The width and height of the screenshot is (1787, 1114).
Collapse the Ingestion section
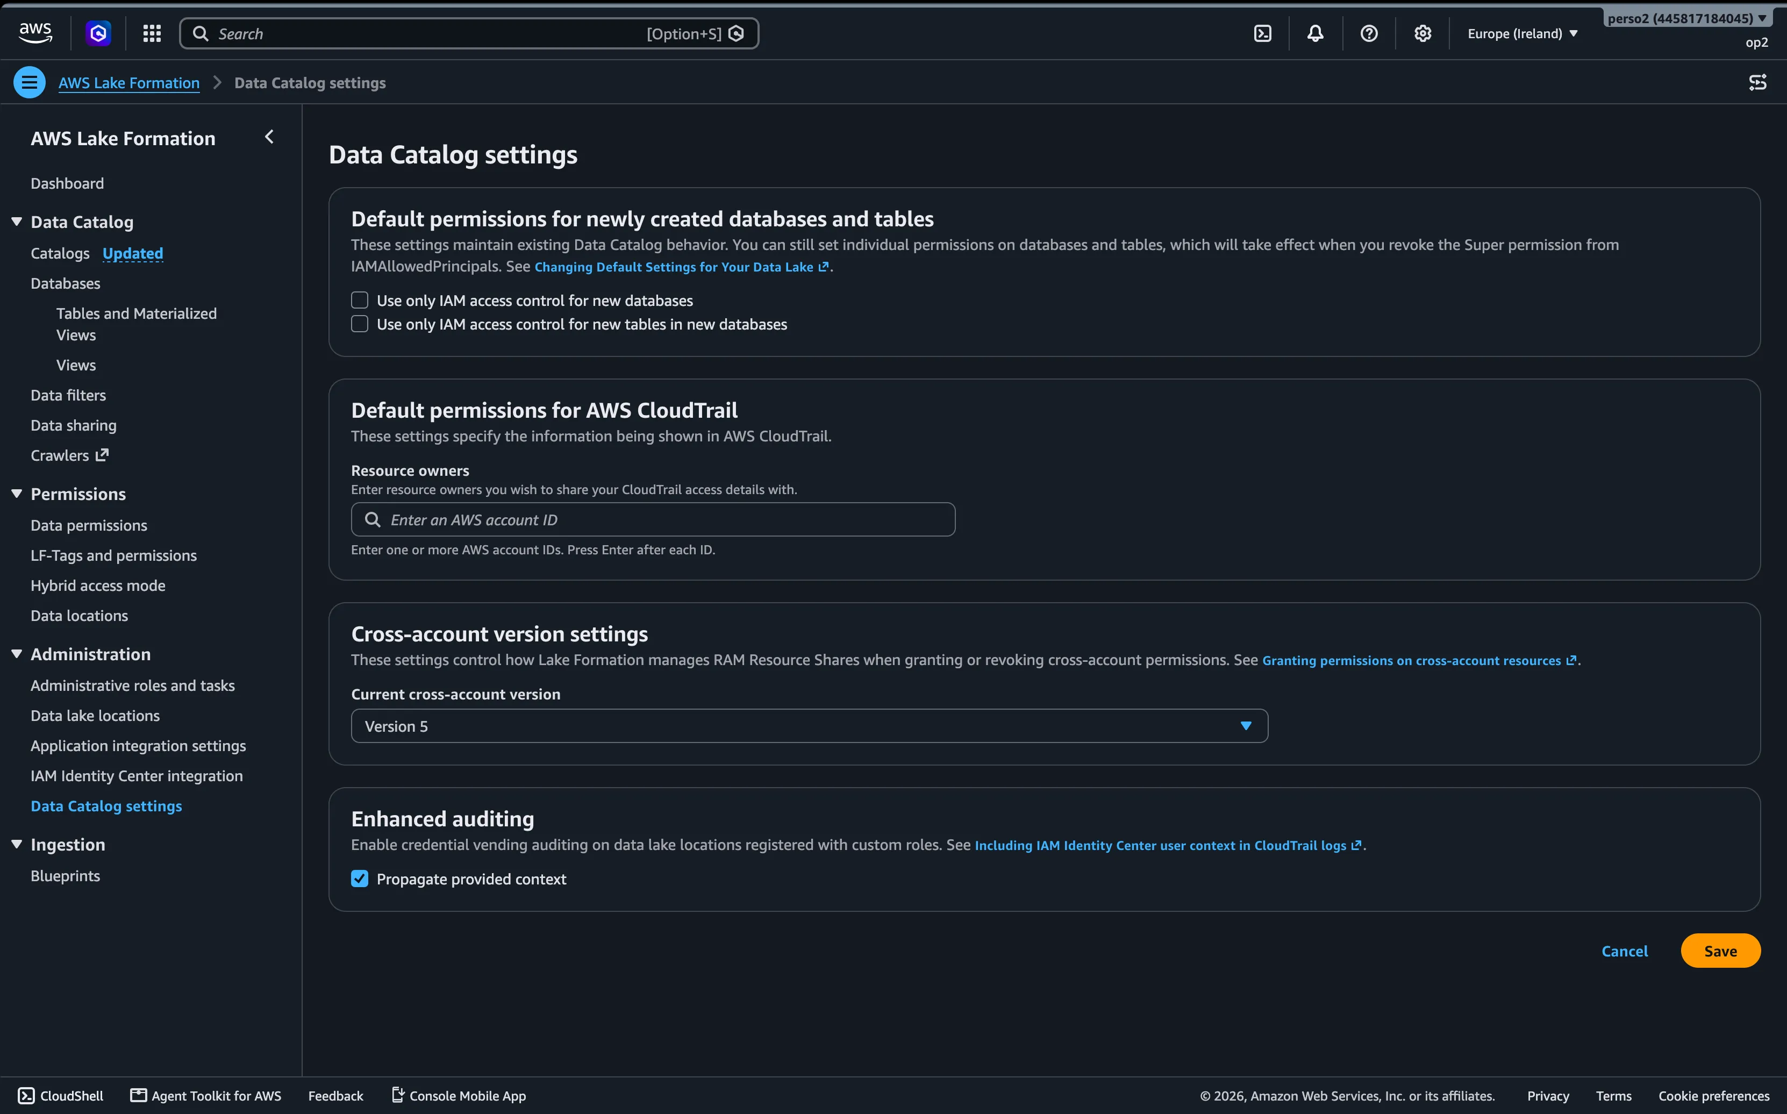[17, 844]
